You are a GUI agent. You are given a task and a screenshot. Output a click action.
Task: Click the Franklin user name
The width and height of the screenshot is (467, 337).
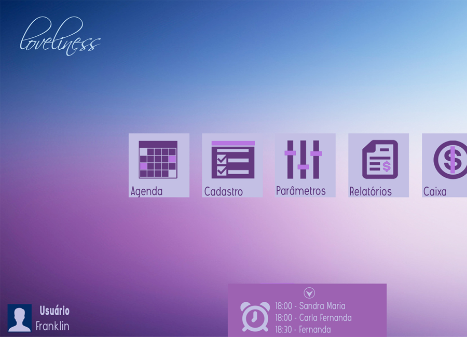(x=52, y=327)
